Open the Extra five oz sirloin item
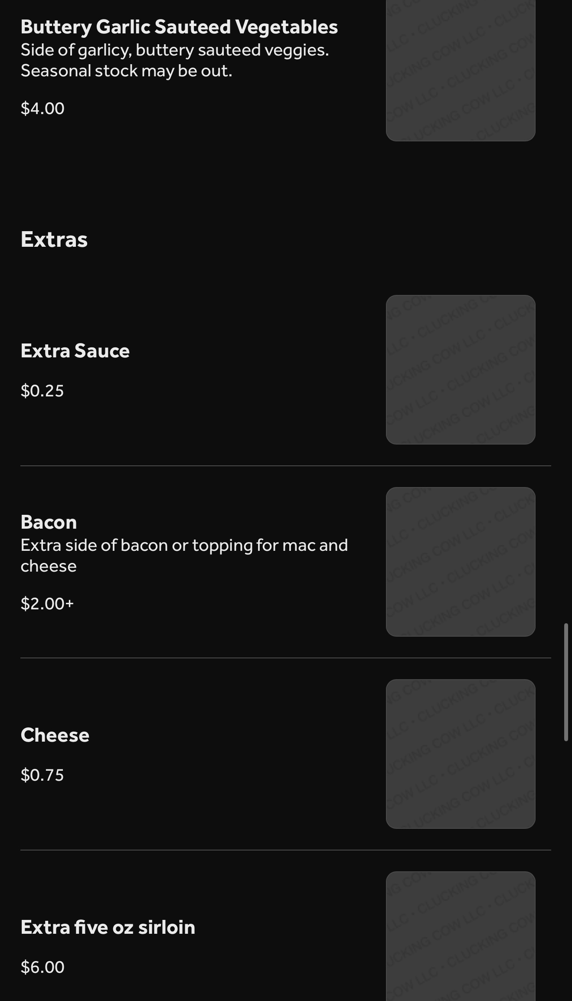 pyautogui.click(x=108, y=927)
